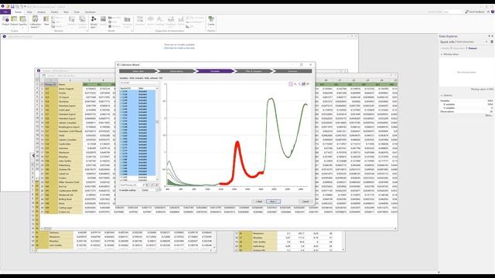Open the Model type button
Viewport: 495px width, 278px height.
(x=94, y=22)
